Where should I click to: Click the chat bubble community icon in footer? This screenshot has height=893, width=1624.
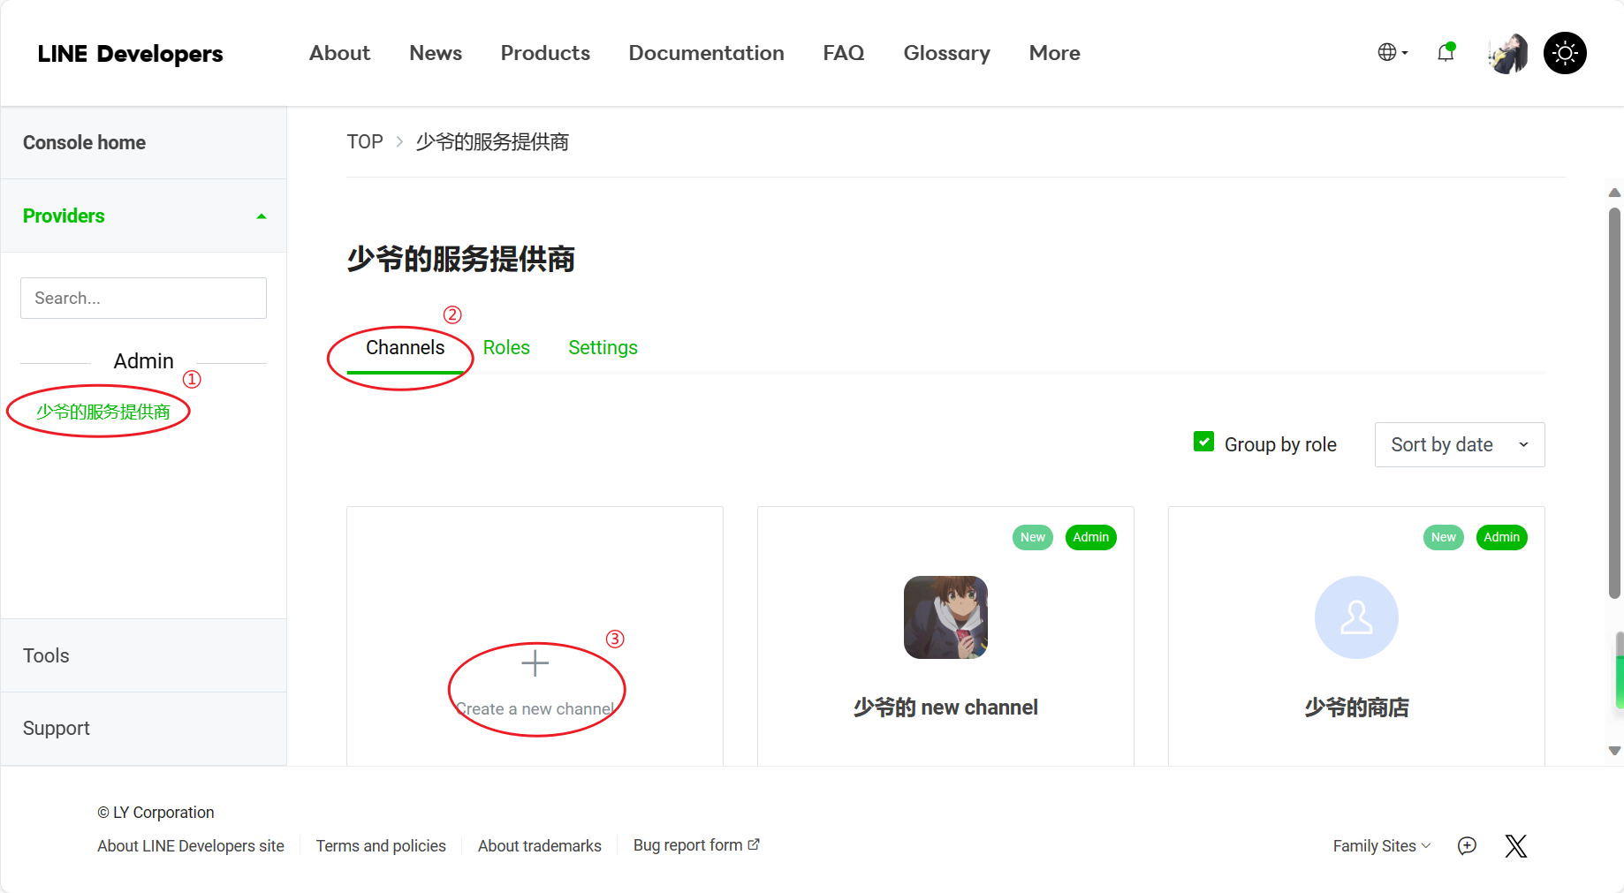(x=1467, y=846)
